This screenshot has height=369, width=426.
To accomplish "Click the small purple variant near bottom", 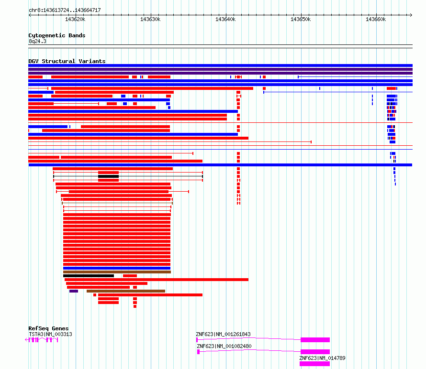I will coord(74,291).
